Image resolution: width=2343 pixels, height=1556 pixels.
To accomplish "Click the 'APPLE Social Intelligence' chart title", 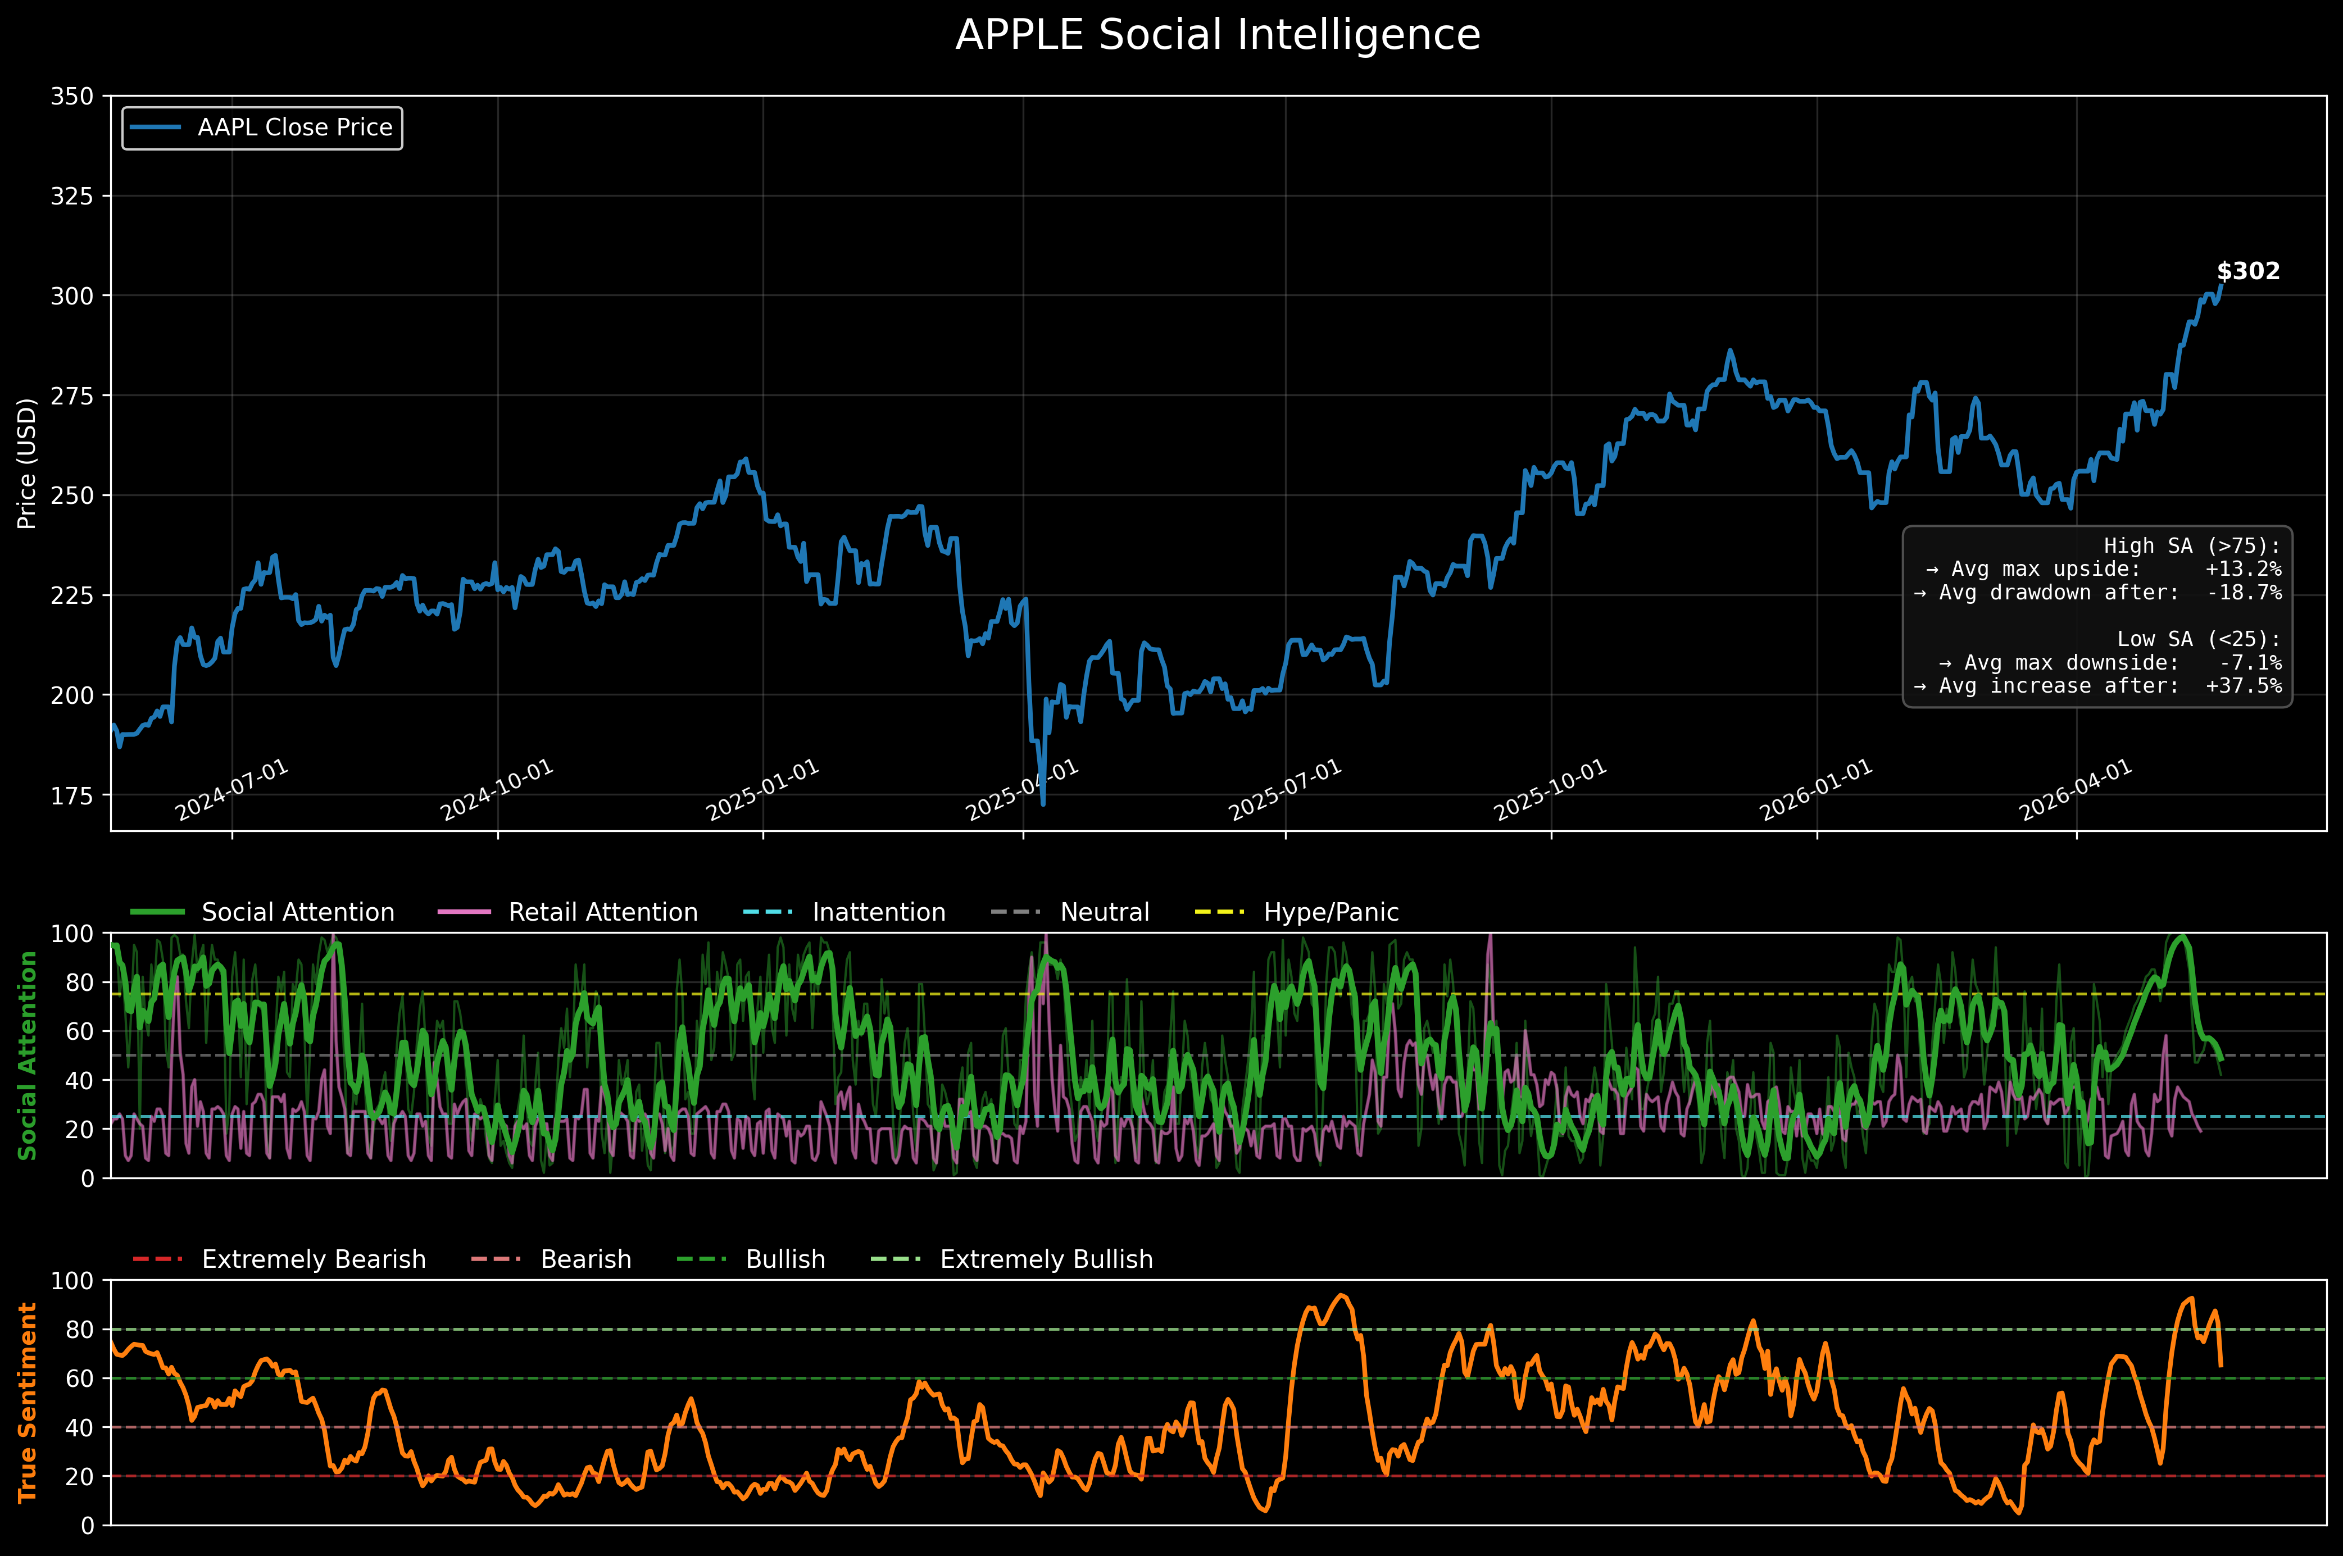I will click(x=1218, y=36).
